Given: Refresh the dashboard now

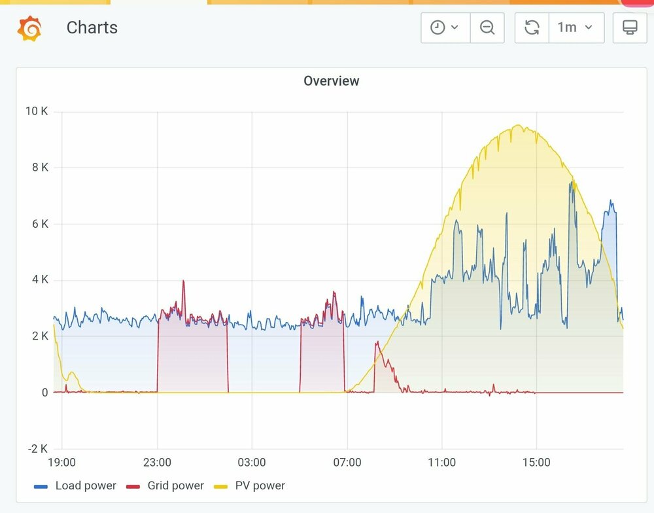Looking at the screenshot, I should [x=532, y=27].
